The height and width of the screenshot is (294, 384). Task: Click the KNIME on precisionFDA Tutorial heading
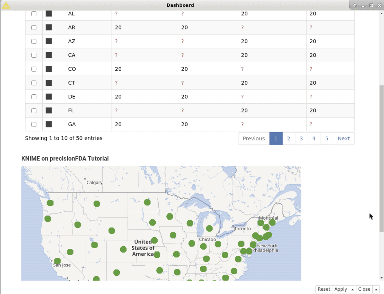(65, 158)
